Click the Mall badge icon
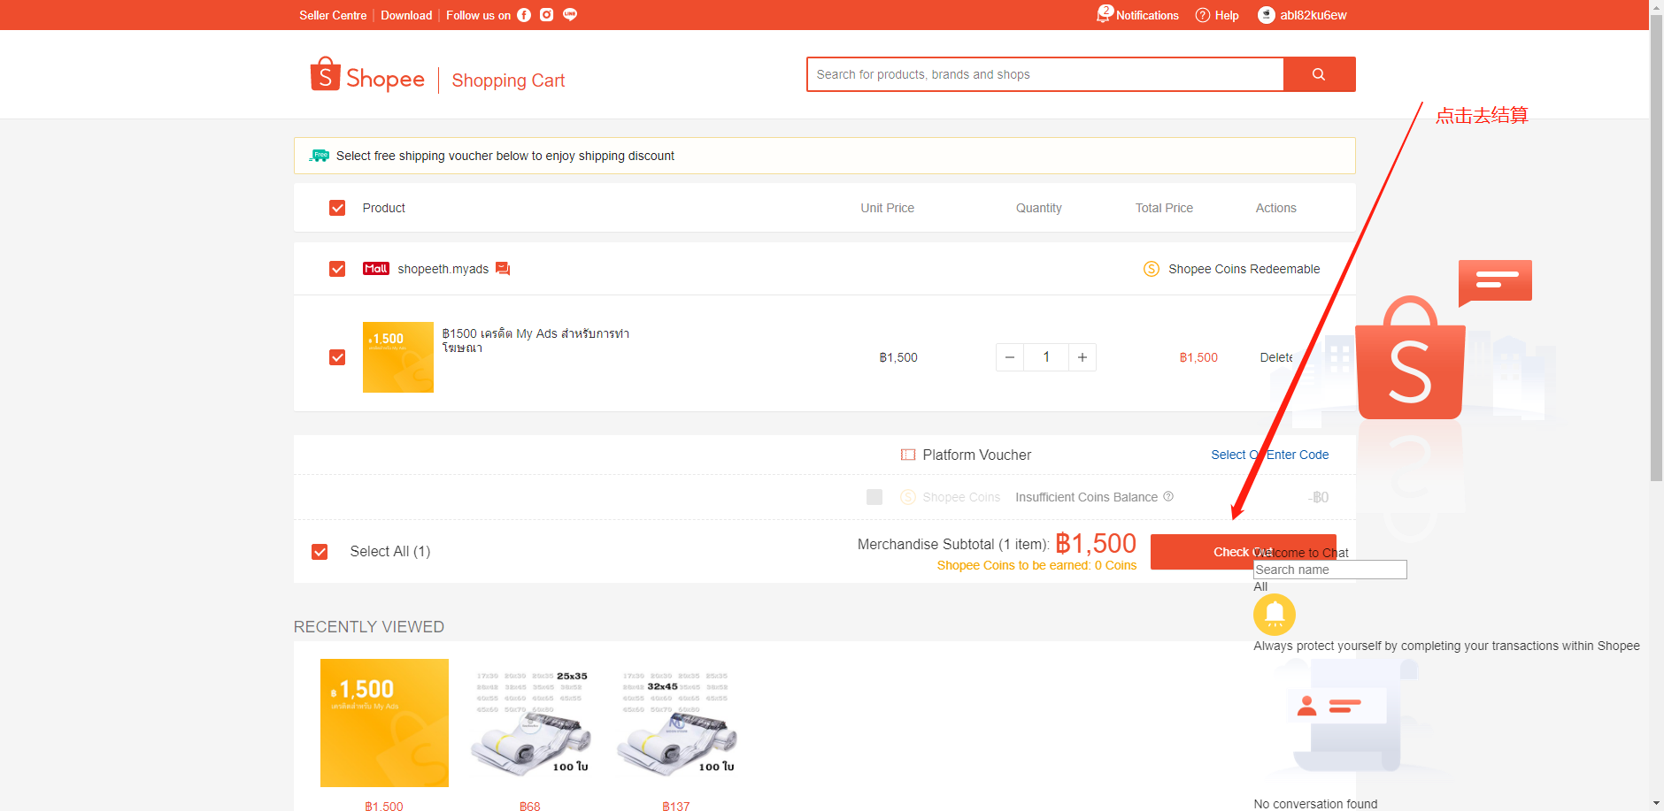The width and height of the screenshot is (1664, 811). click(x=376, y=269)
